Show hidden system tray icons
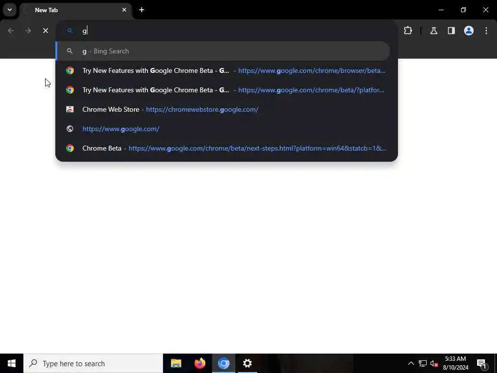The width and height of the screenshot is (497, 373). [411, 363]
